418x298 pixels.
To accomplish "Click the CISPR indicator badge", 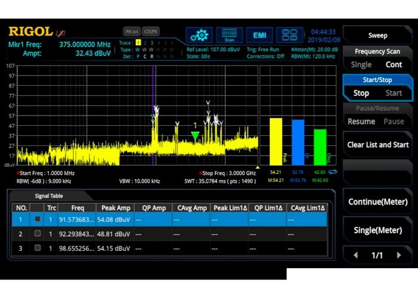I will point(152,31).
